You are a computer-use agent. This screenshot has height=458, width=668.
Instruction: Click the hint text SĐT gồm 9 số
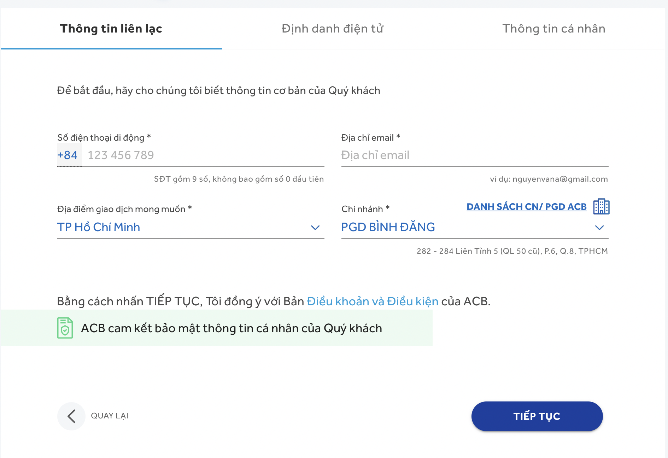coord(239,179)
